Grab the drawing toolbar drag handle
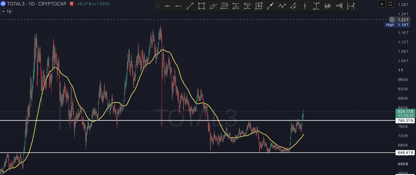 [x=158, y=6]
